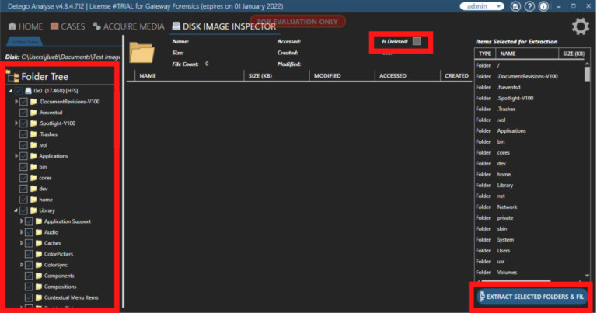Click the help question mark icon
This screenshot has height=313, width=597.
(529, 6)
